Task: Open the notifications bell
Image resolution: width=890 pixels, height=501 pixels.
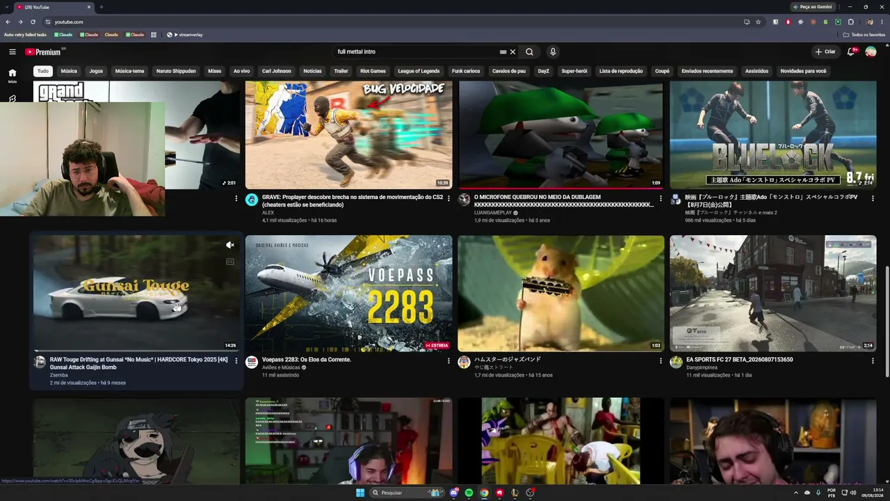Action: [851, 51]
